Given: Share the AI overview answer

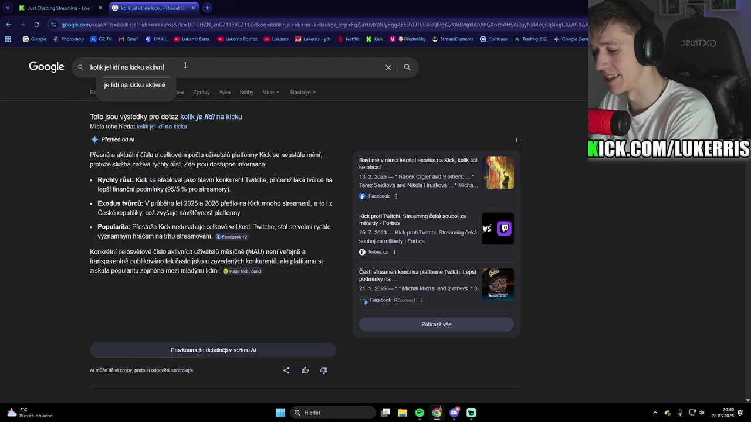Looking at the screenshot, I should click(286, 370).
